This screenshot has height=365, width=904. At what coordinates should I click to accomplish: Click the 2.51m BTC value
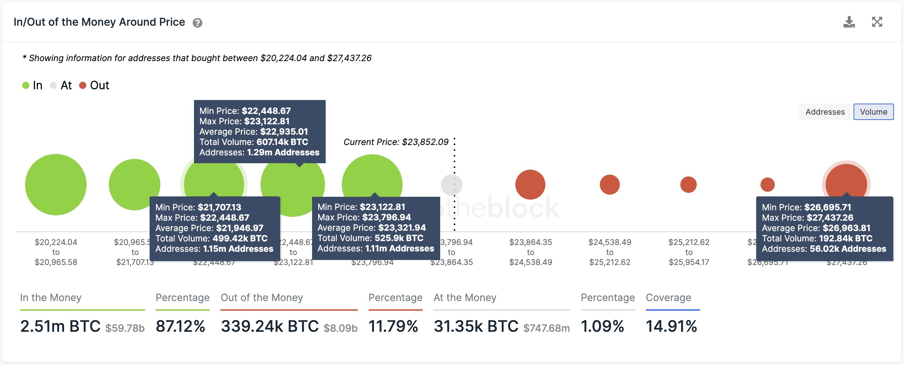click(x=60, y=326)
